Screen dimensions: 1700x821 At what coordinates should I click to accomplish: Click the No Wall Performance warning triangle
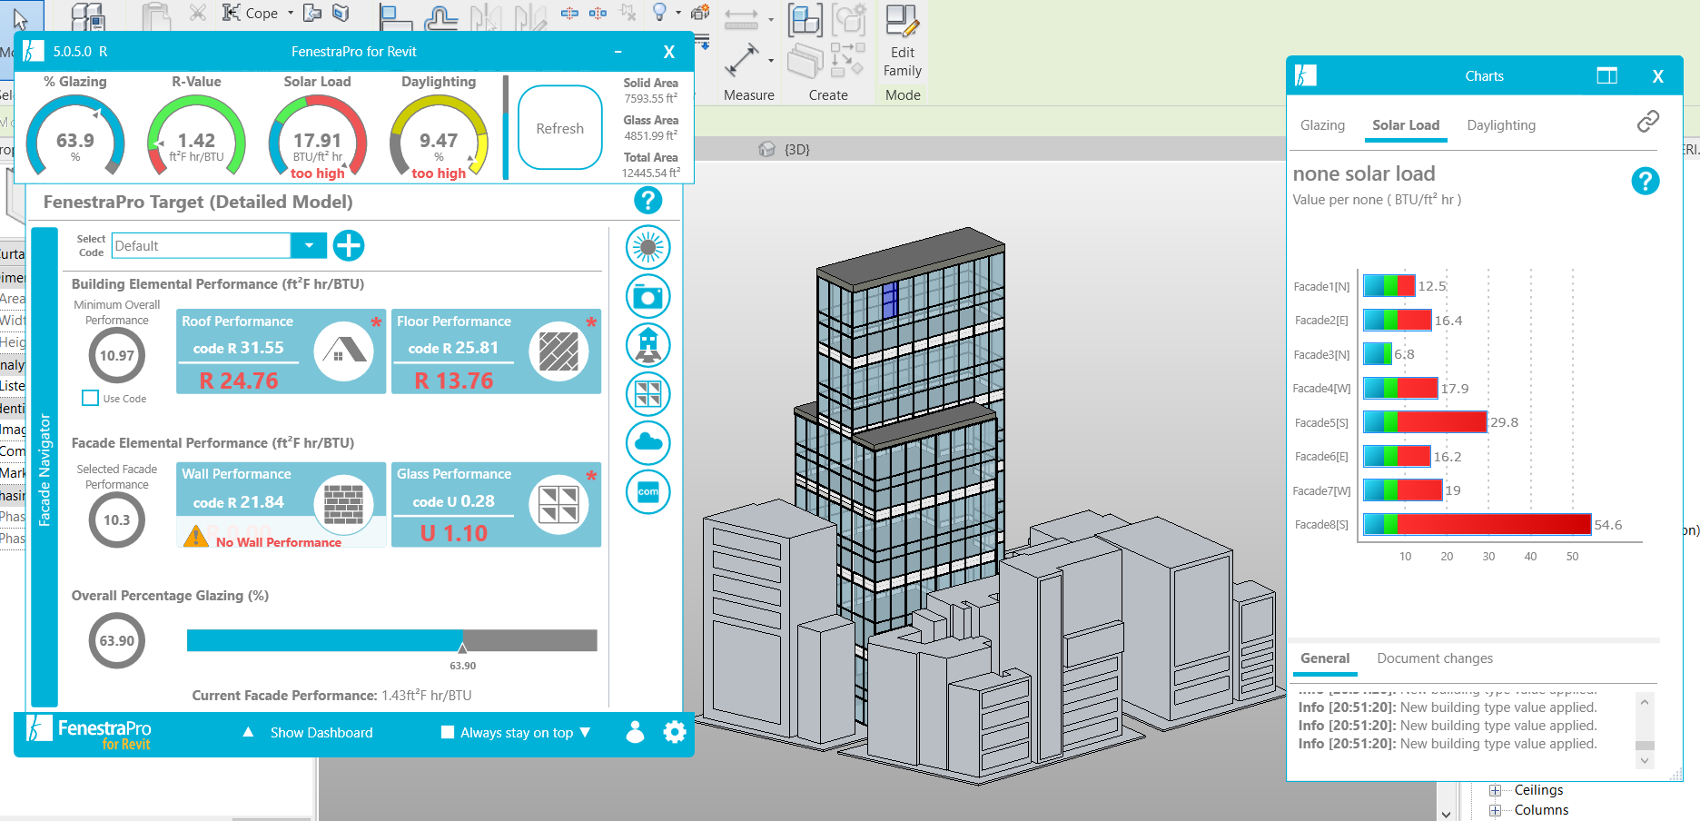click(x=195, y=536)
